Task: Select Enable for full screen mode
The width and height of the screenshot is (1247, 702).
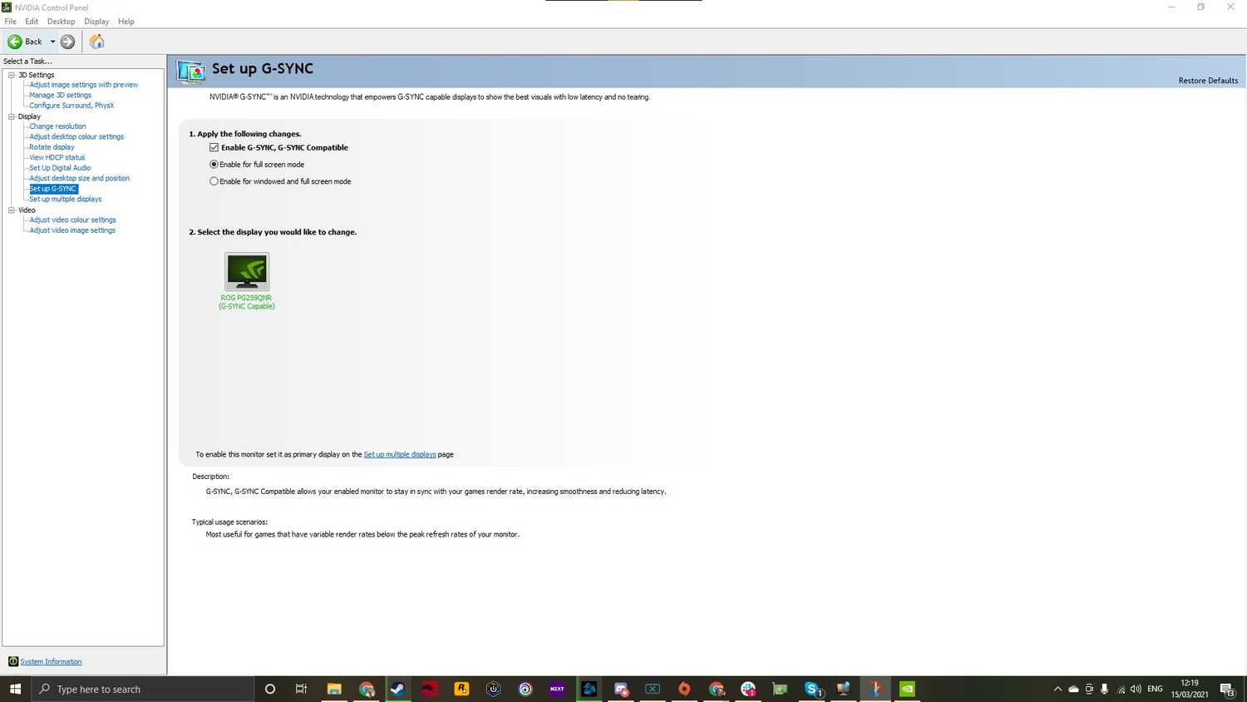Action: pos(214,165)
